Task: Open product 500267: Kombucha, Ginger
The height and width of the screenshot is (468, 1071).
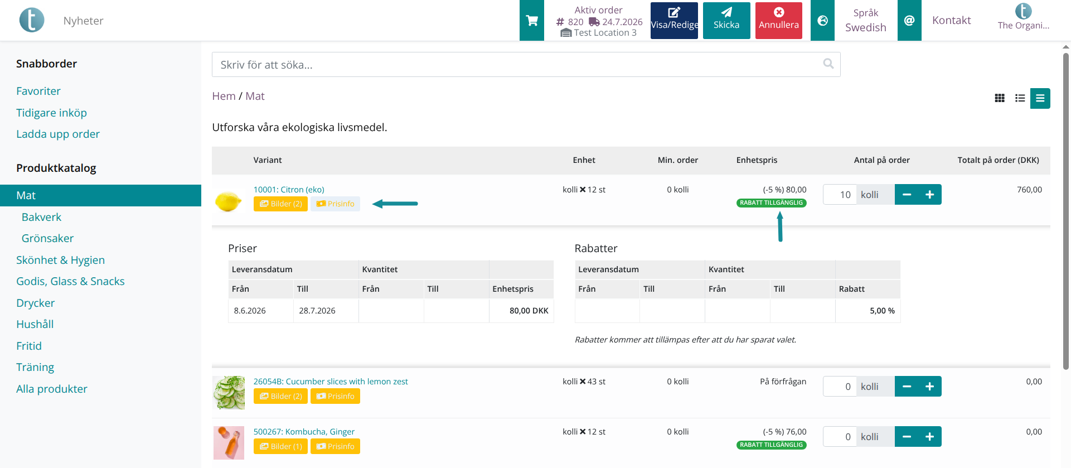Action: point(304,432)
